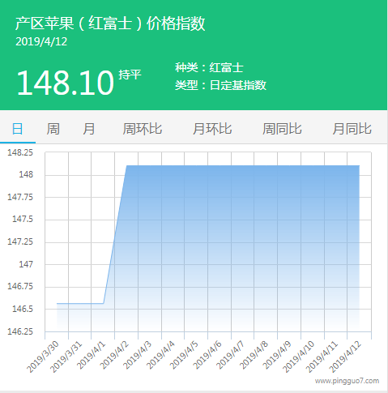Image resolution: width=388 pixels, height=393 pixels.
Task: Click the 2019/4/2 x-axis date label
Action: pyautogui.click(x=114, y=355)
